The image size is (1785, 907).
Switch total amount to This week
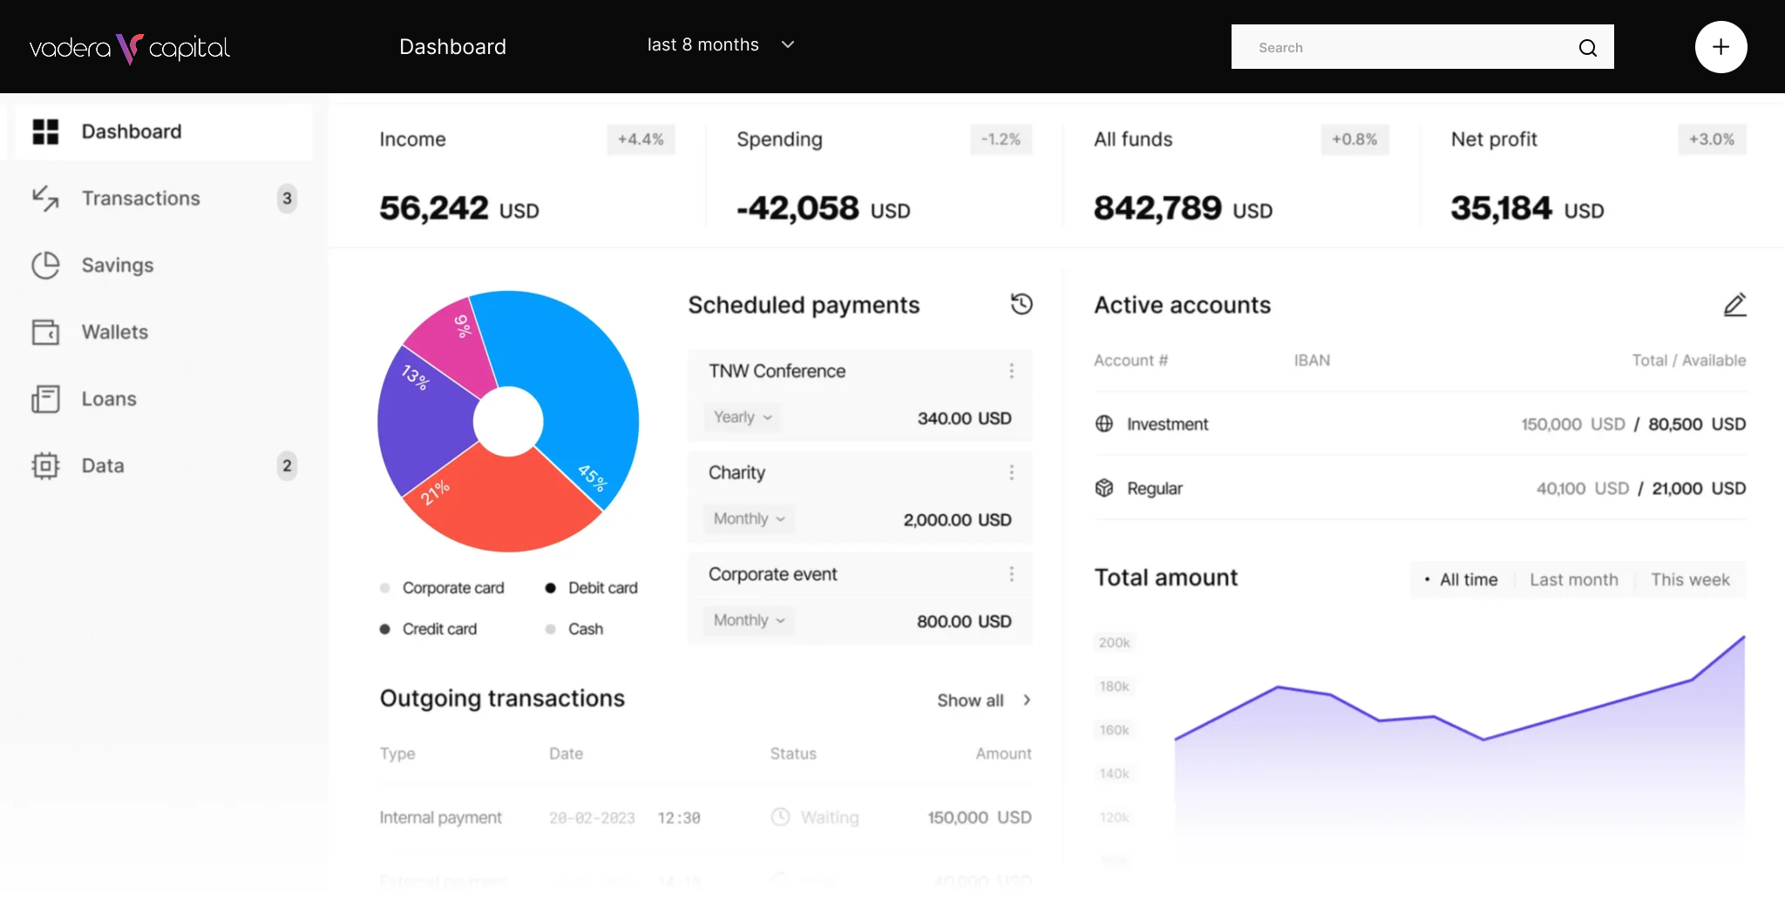[x=1690, y=579]
